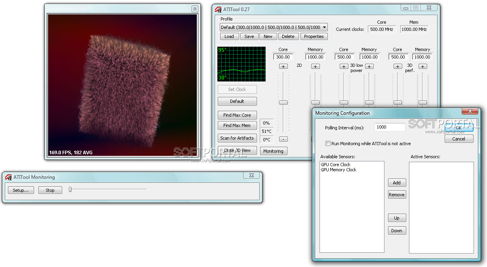Viewport: 487px width, 267px height.
Task: Open the Profile dropdown list
Action: pyautogui.click(x=325, y=27)
